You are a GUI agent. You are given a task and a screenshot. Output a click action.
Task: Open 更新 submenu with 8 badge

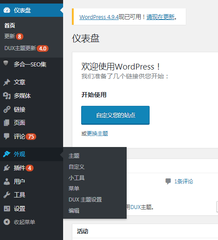click(x=14, y=36)
